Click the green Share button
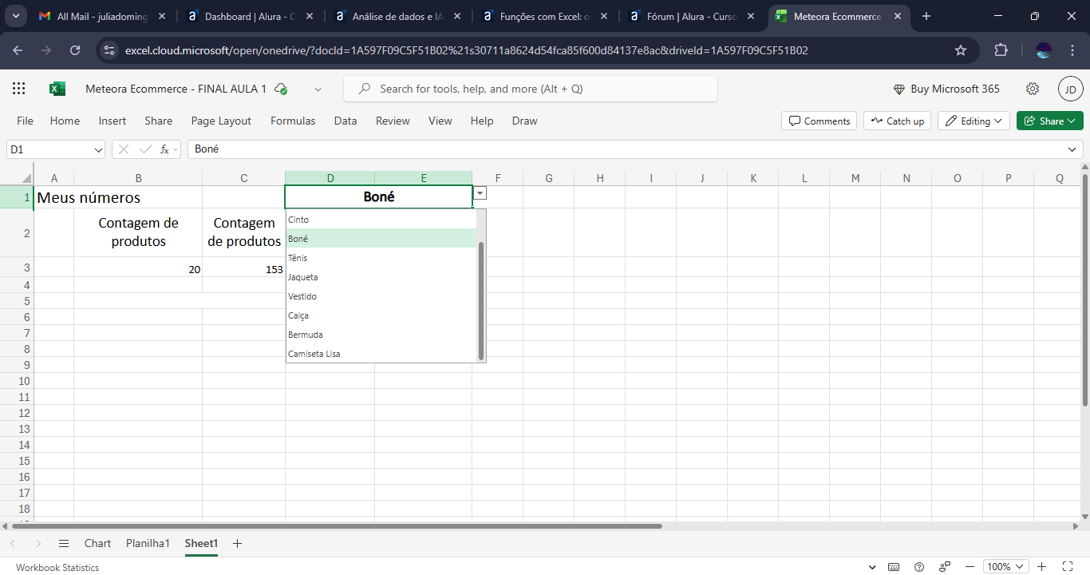The height and width of the screenshot is (575, 1090). pos(1049,121)
